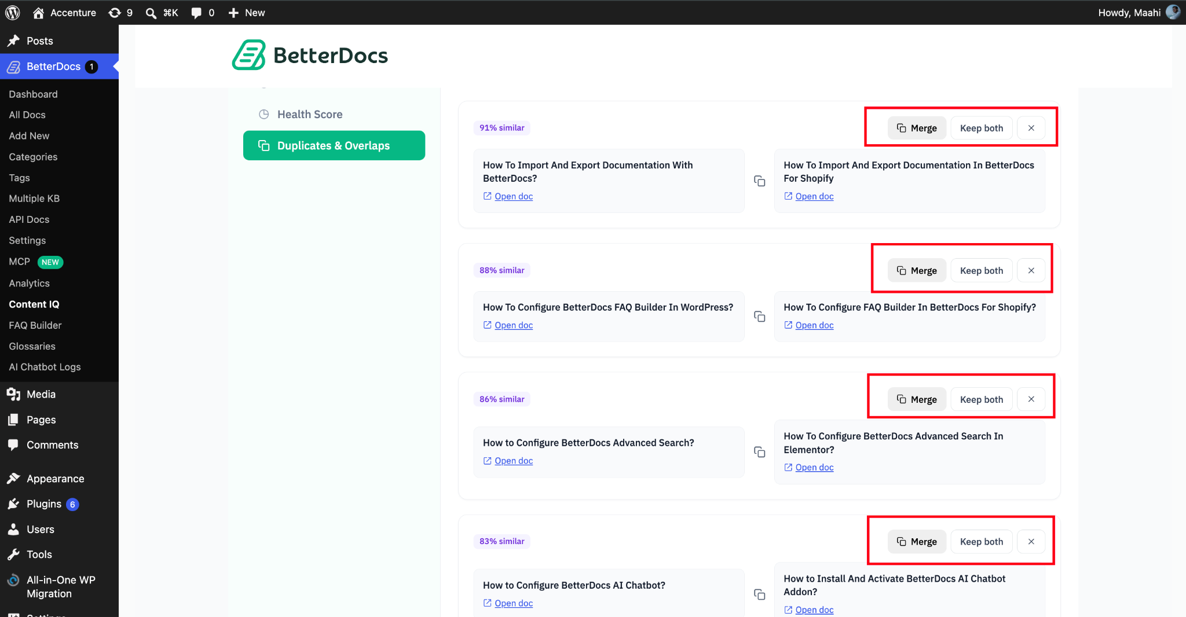The height and width of the screenshot is (617, 1186).
Task: Open doc for Install And Activate AI Chatbot Addon
Action: point(809,610)
